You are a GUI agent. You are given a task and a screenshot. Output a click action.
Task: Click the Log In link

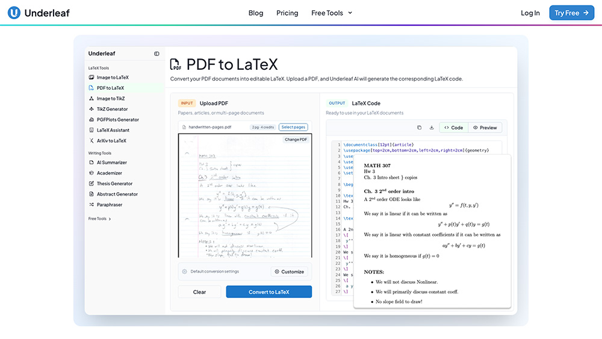click(530, 13)
